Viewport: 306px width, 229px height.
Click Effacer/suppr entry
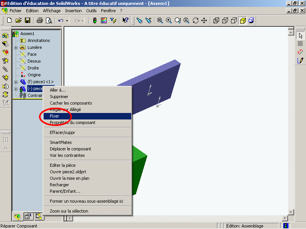[87, 132]
